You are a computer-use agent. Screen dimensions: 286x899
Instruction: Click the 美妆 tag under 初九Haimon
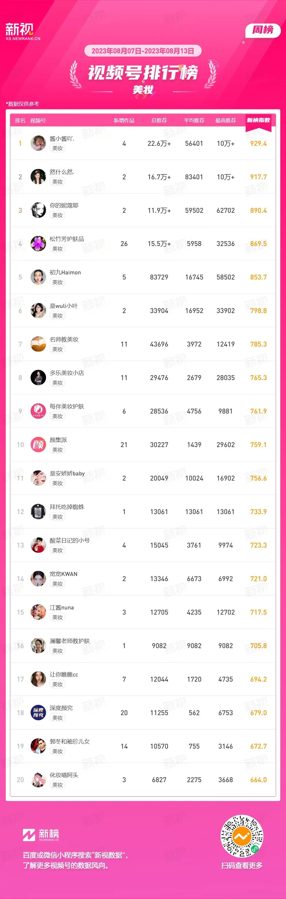point(57,282)
